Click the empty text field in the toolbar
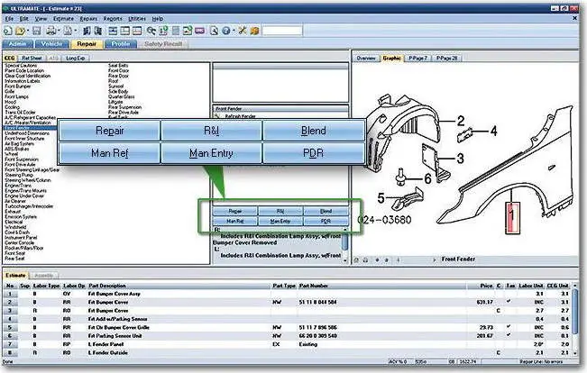This screenshot has height=373, width=587. 282,31
